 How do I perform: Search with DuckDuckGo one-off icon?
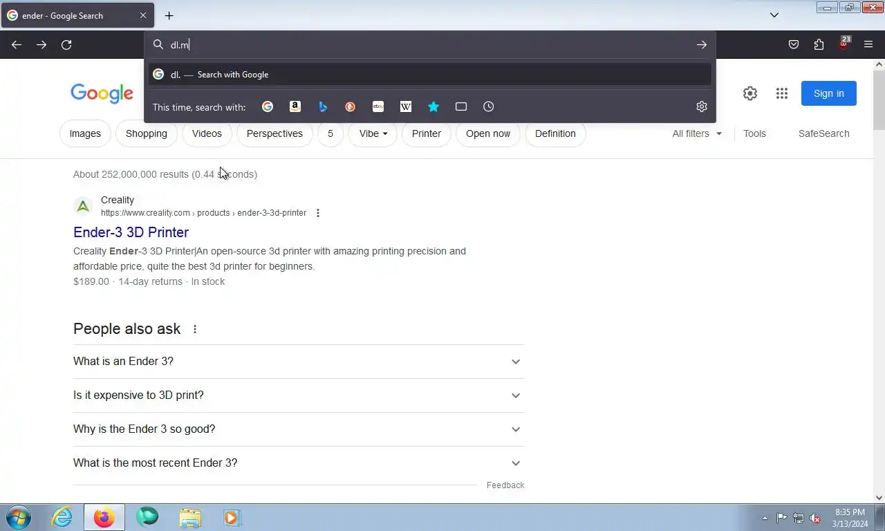(x=351, y=106)
